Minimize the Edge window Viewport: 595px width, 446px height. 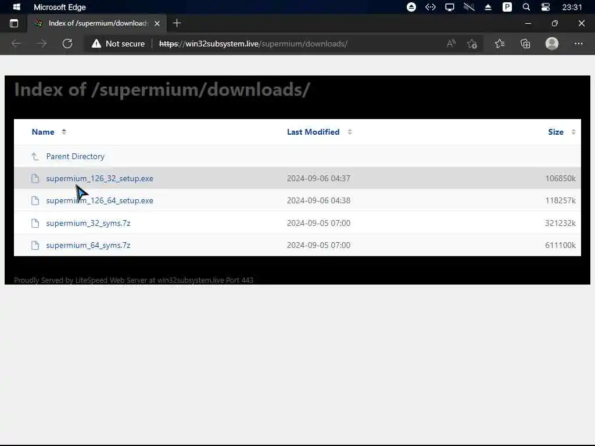point(528,23)
